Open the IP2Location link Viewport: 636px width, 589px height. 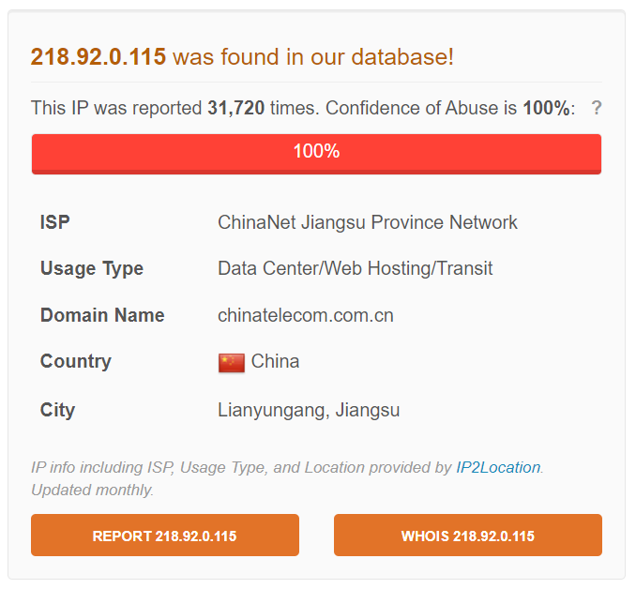pos(498,467)
